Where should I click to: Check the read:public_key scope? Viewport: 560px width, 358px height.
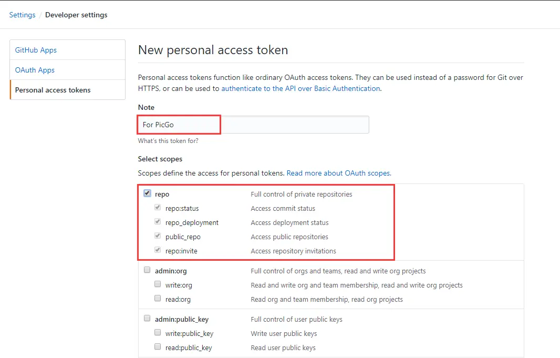pos(158,347)
